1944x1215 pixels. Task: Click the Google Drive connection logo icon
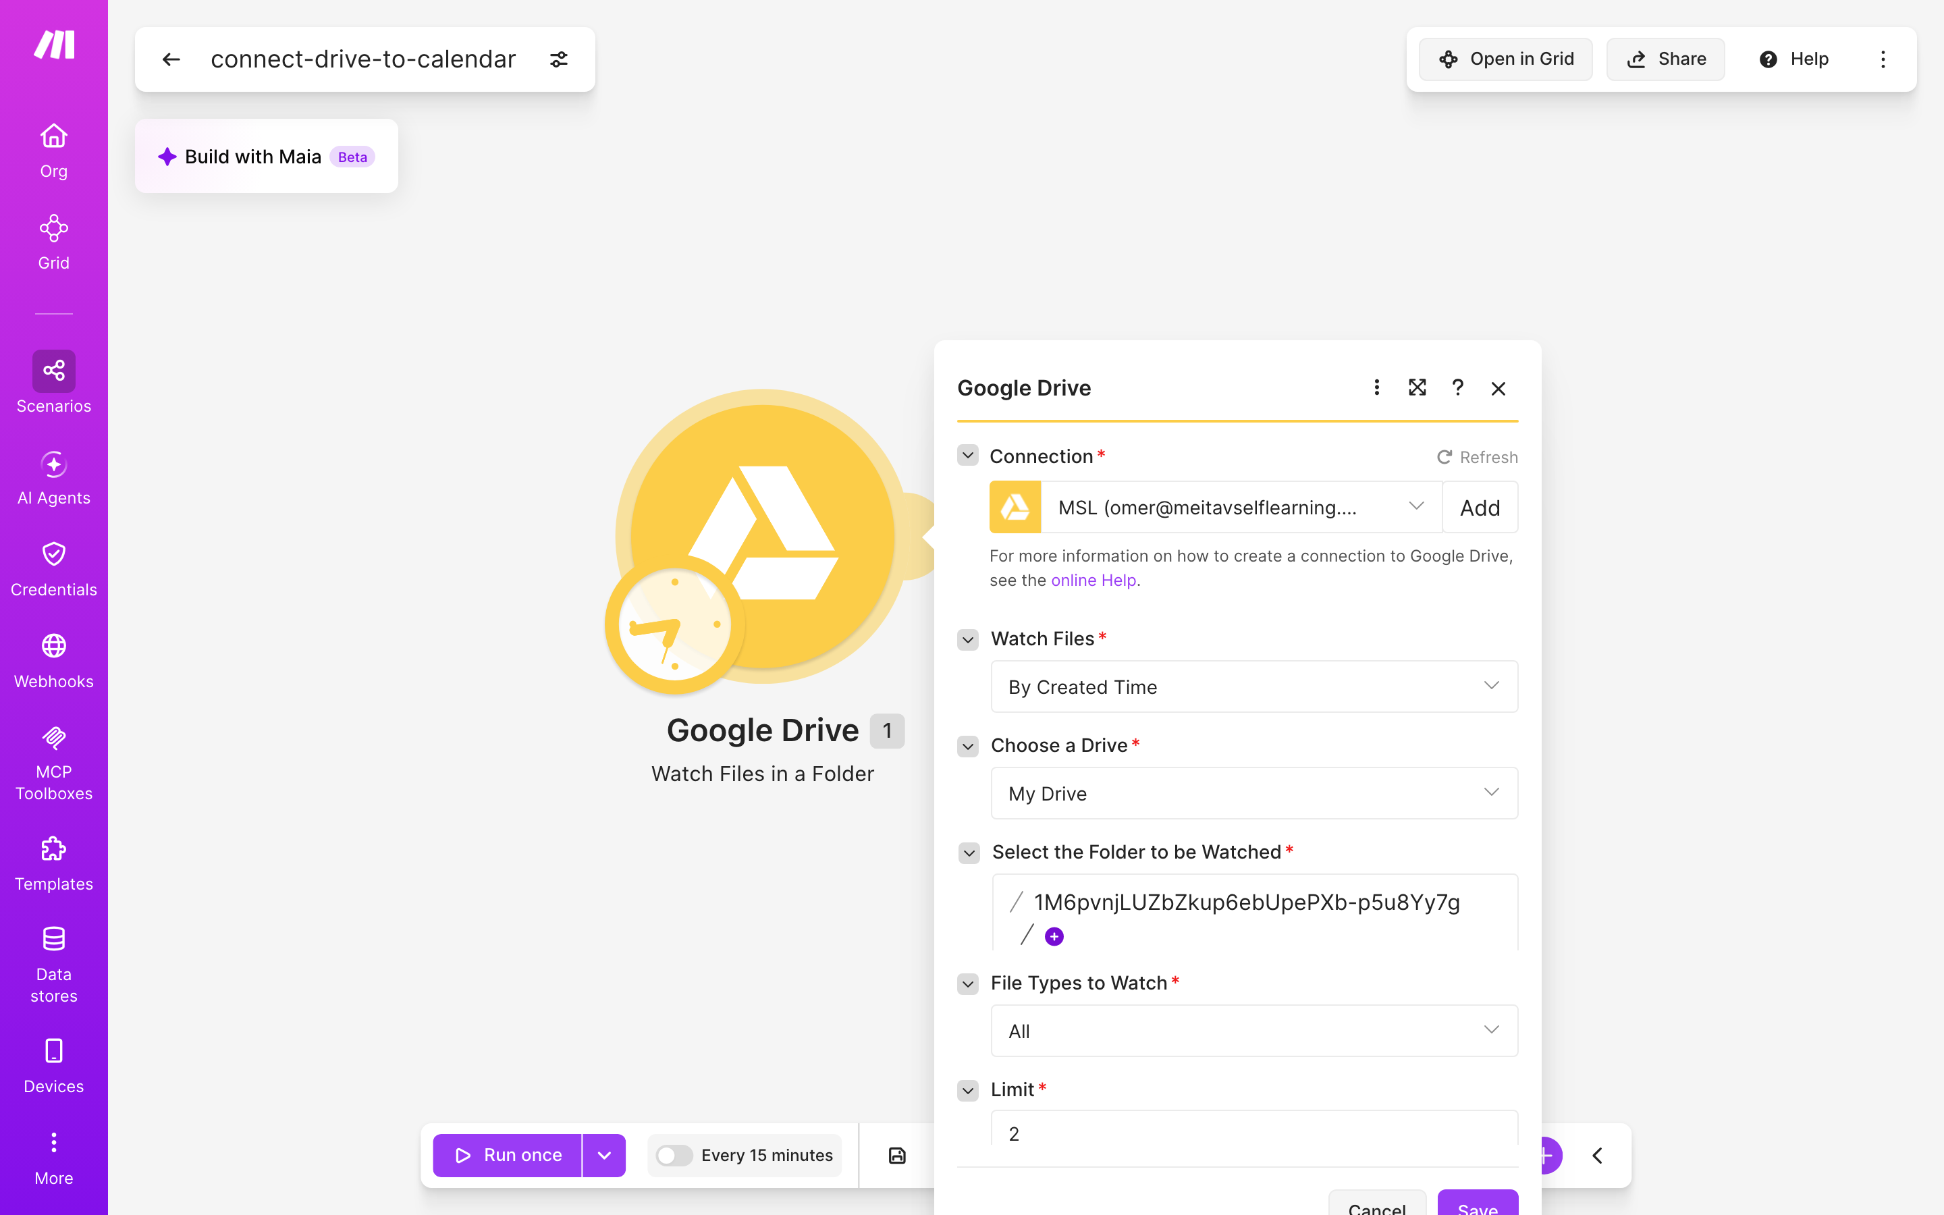[x=1015, y=507]
